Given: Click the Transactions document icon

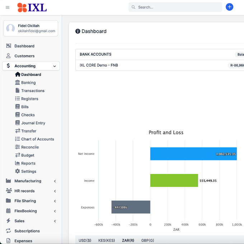Looking at the screenshot, I should click(18, 91).
